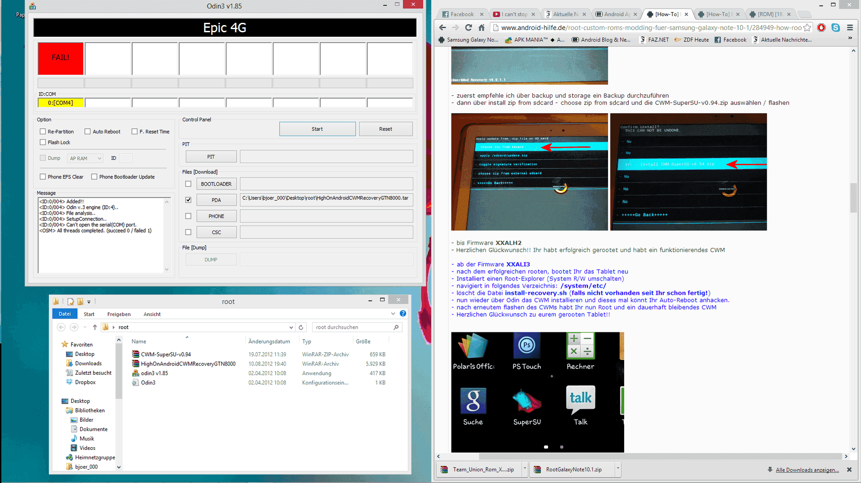Image resolution: width=861 pixels, height=483 pixels.
Task: Open Datei tab in Explorer
Action: pyautogui.click(x=65, y=314)
